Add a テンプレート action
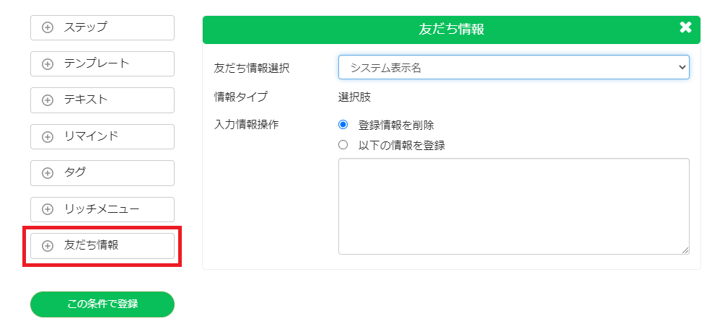 point(102,63)
